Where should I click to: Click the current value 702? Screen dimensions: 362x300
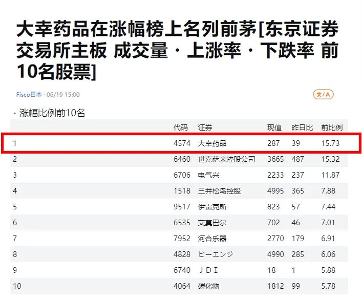click(x=273, y=223)
